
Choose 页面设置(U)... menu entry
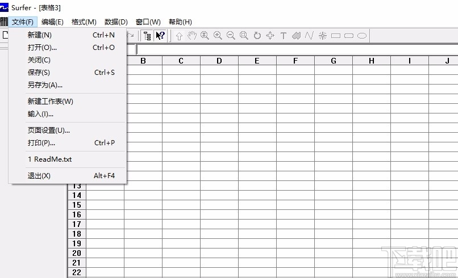68,130
